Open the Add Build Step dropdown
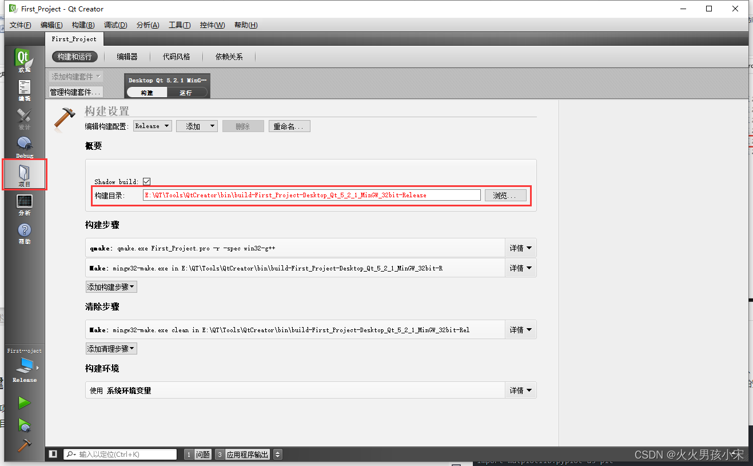Image resolution: width=753 pixels, height=466 pixels. pos(111,286)
